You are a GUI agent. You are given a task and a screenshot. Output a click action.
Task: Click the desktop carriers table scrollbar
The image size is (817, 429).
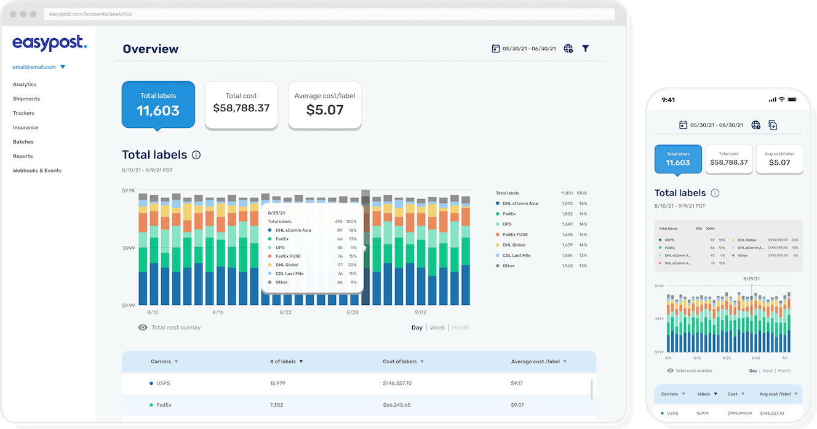point(592,390)
